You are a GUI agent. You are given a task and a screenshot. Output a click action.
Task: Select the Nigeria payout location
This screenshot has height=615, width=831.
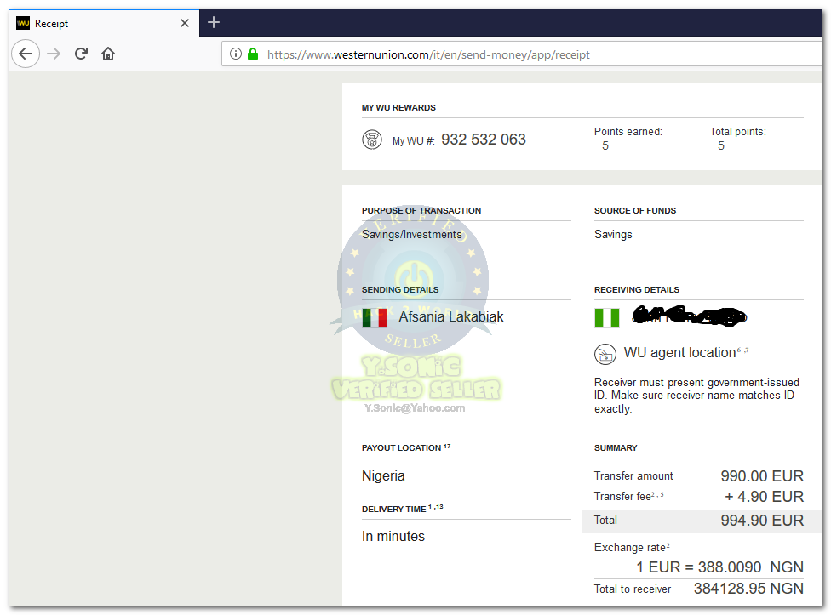383,475
